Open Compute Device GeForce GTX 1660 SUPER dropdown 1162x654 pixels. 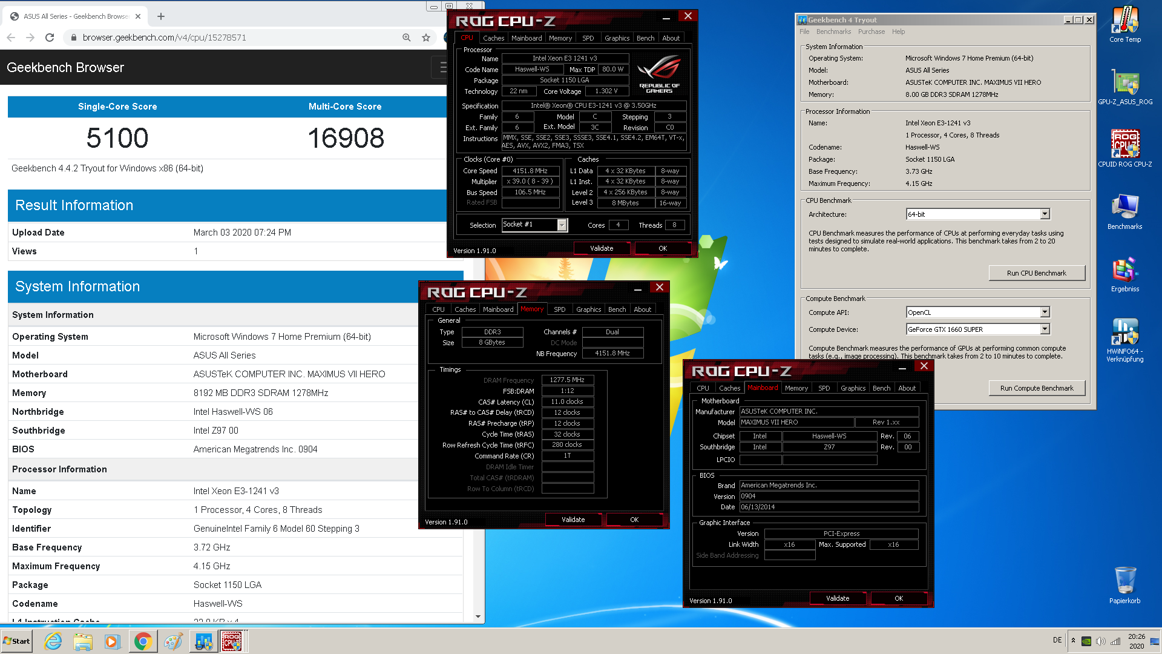tap(1045, 329)
